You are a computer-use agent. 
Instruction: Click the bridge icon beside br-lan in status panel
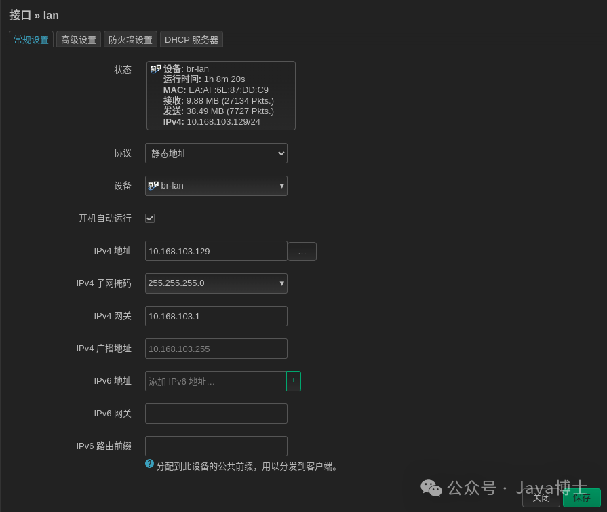point(157,68)
